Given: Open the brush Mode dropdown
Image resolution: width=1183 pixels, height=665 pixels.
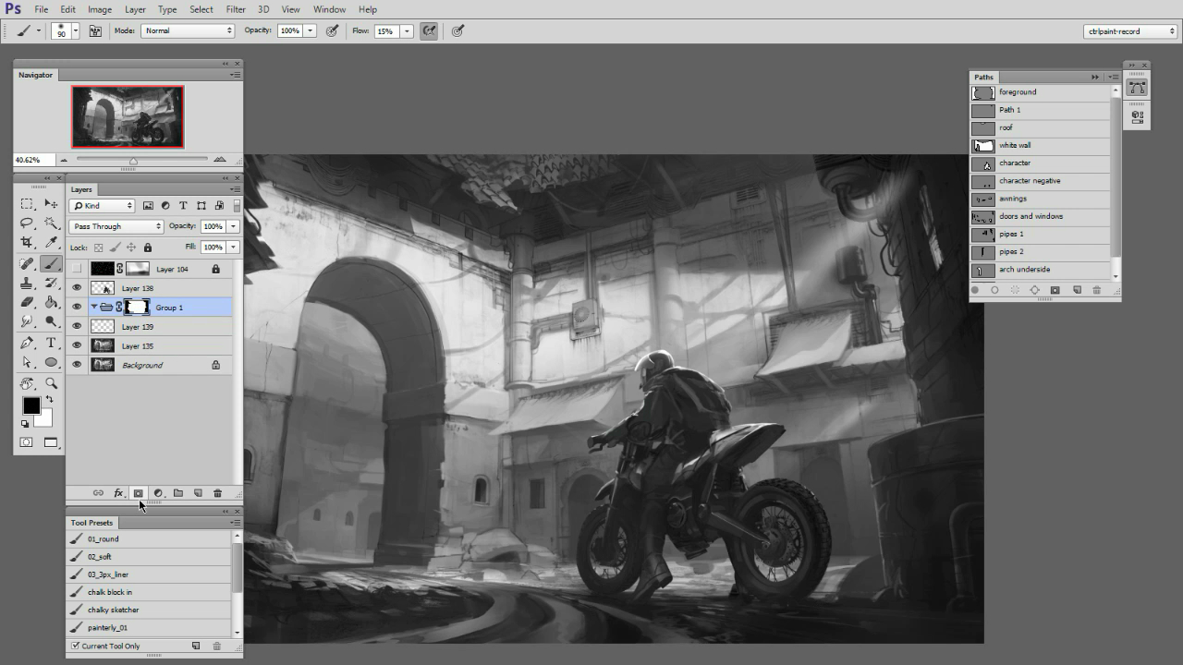Looking at the screenshot, I should point(188,30).
